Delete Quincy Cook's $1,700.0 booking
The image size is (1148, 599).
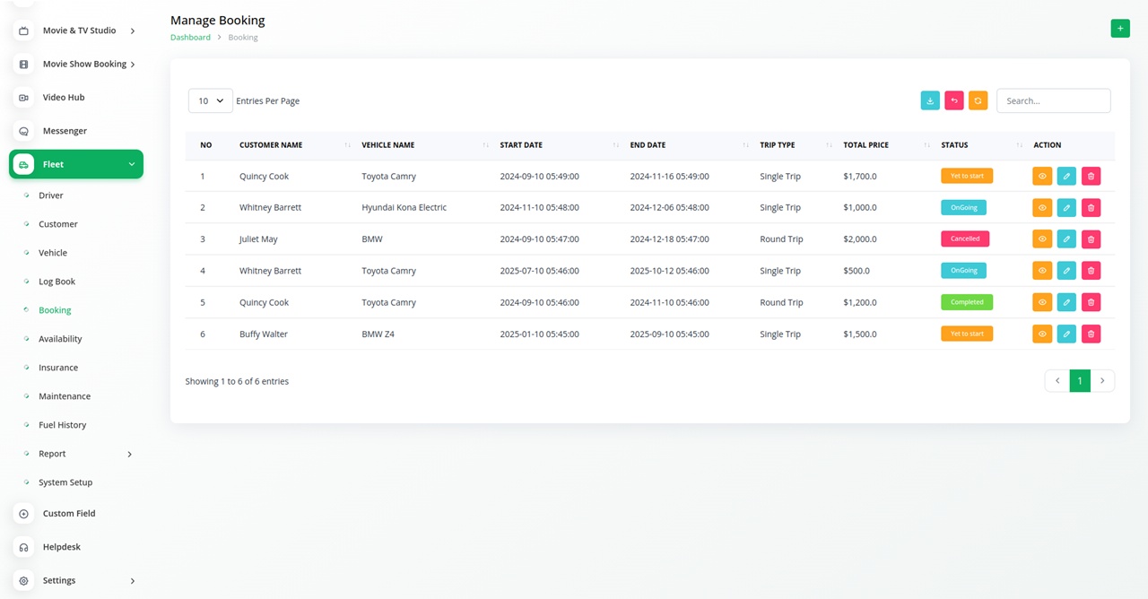click(x=1091, y=176)
